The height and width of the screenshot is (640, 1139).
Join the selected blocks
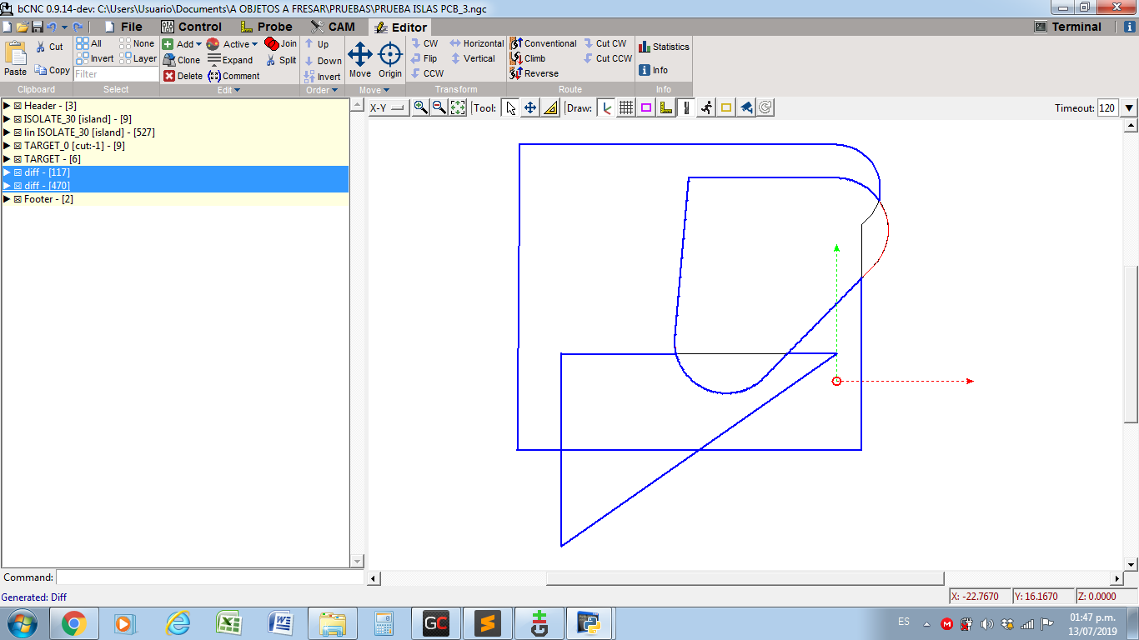click(281, 43)
